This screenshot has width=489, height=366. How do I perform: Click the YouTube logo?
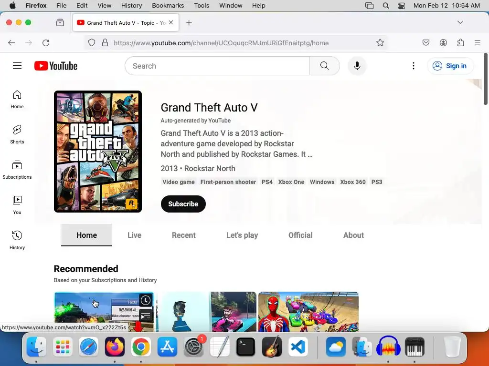click(x=56, y=66)
